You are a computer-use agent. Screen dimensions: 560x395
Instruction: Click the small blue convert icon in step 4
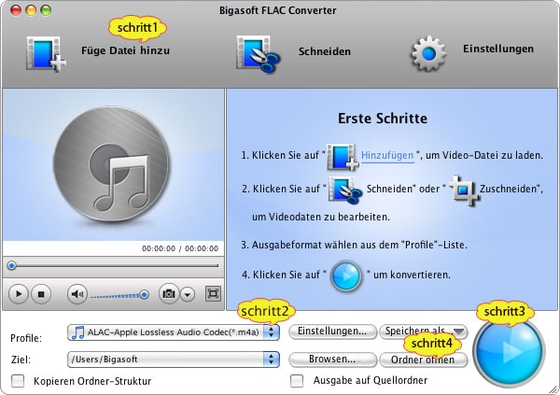point(346,276)
